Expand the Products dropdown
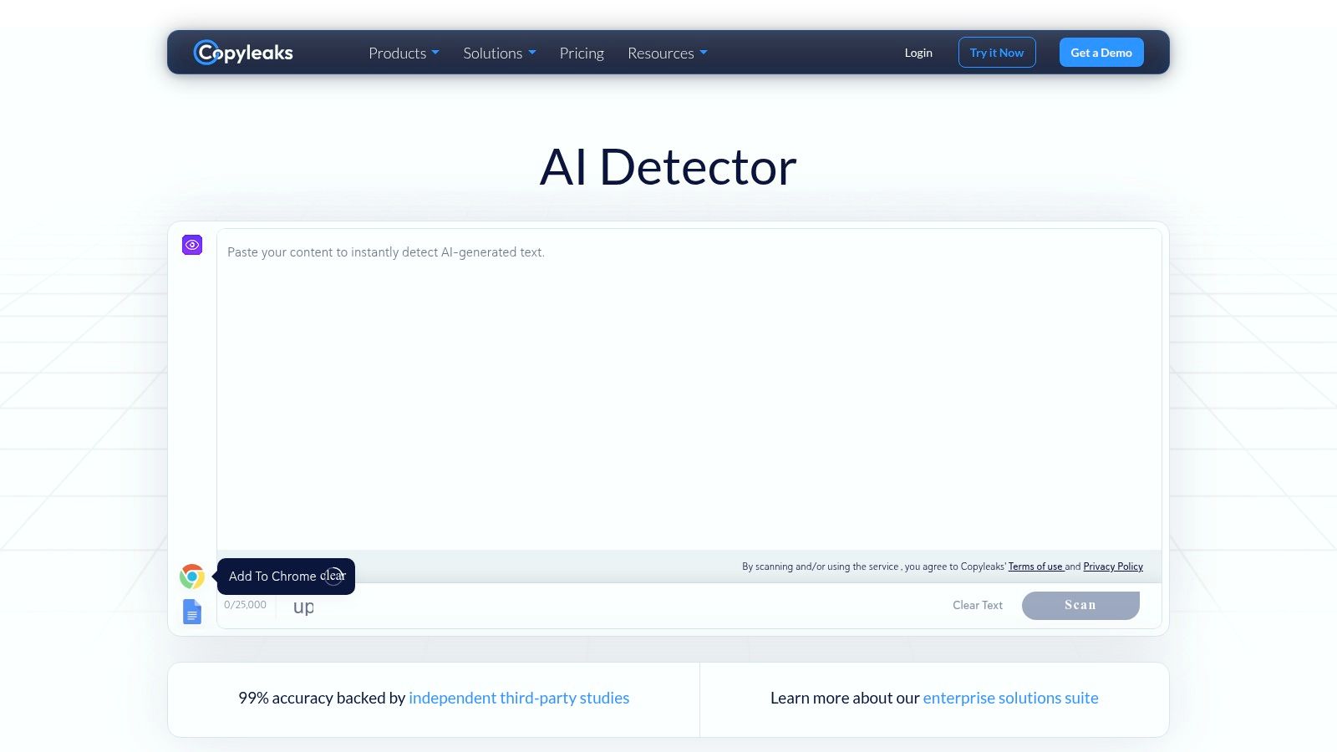 (x=404, y=53)
